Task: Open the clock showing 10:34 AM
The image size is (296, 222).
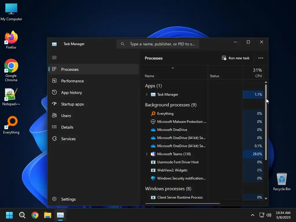Action: coord(283,215)
